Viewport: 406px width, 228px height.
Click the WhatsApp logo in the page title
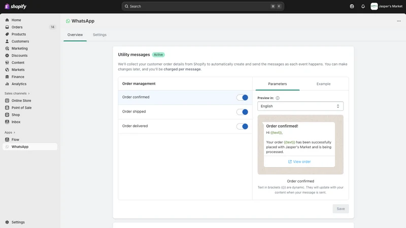tap(68, 21)
